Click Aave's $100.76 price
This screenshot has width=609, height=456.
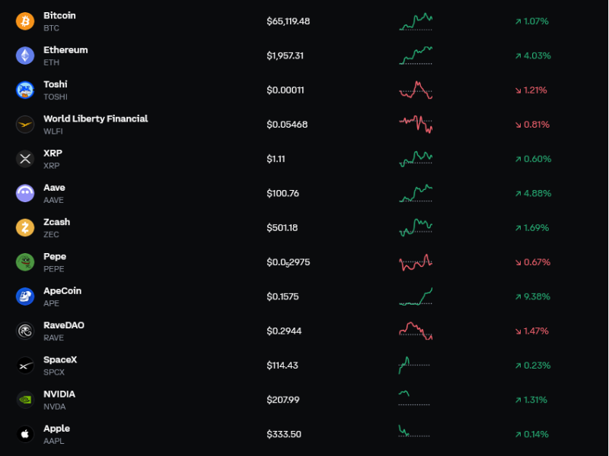click(x=282, y=193)
